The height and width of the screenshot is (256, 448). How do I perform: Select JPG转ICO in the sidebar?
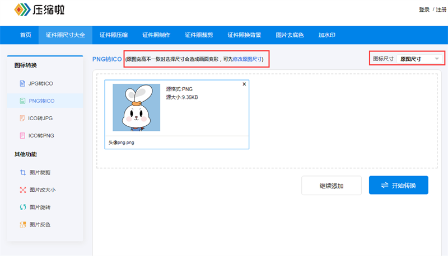45,83
